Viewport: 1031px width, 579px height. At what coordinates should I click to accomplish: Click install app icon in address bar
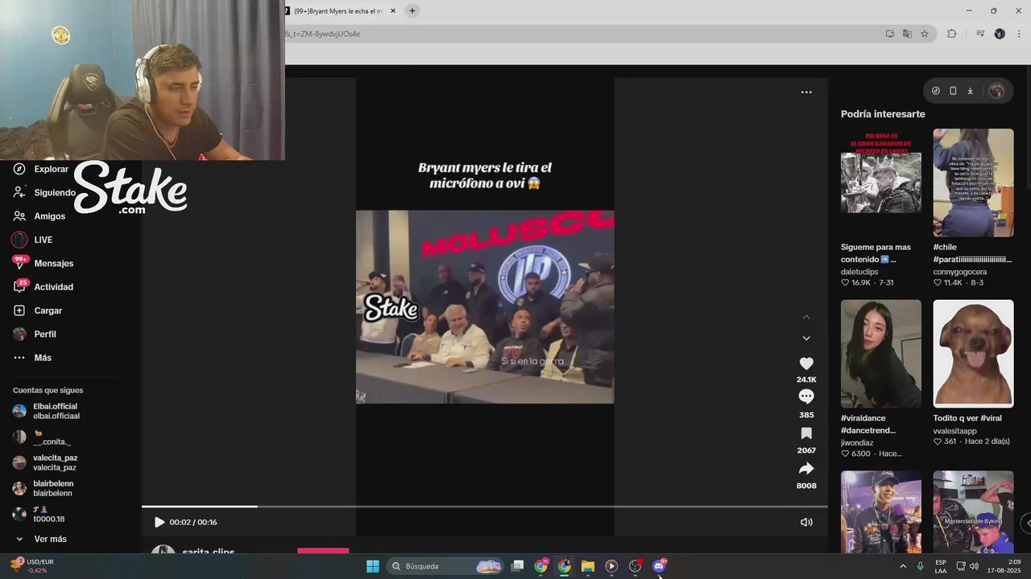coord(890,34)
